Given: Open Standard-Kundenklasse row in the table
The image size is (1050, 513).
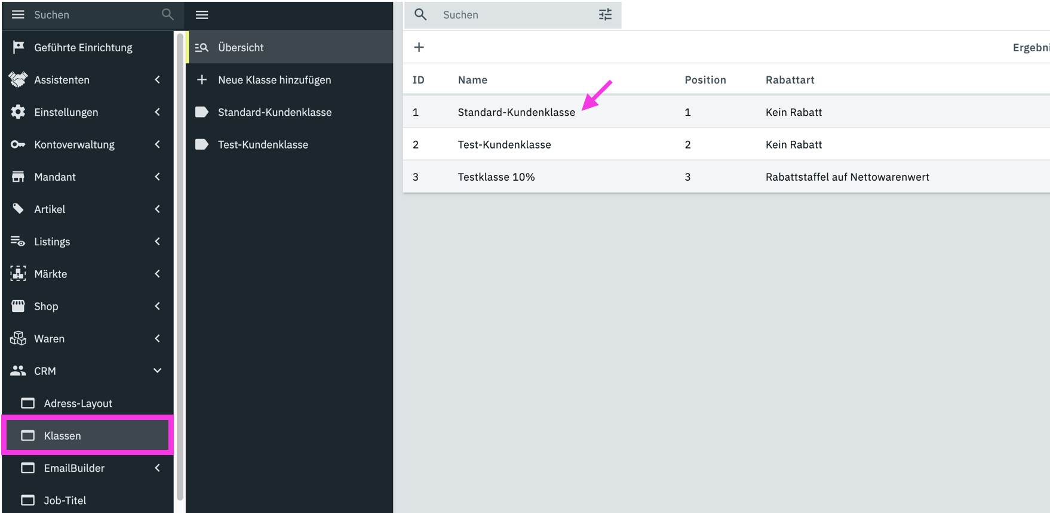Looking at the screenshot, I should (516, 112).
